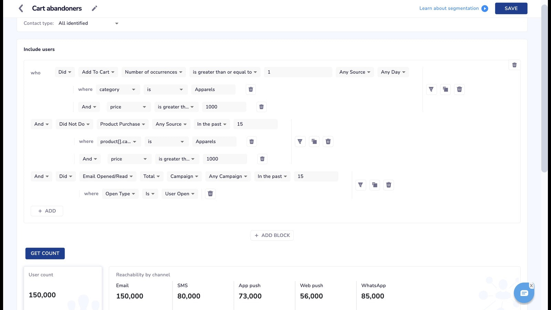551x310 pixels.
Task: Select the funnel filter icon beside Add To Cart group
Action: point(431,89)
